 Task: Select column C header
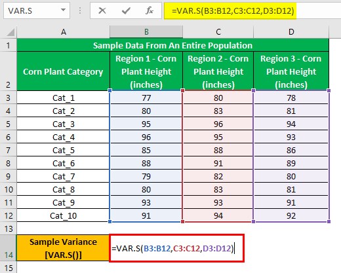click(x=218, y=32)
